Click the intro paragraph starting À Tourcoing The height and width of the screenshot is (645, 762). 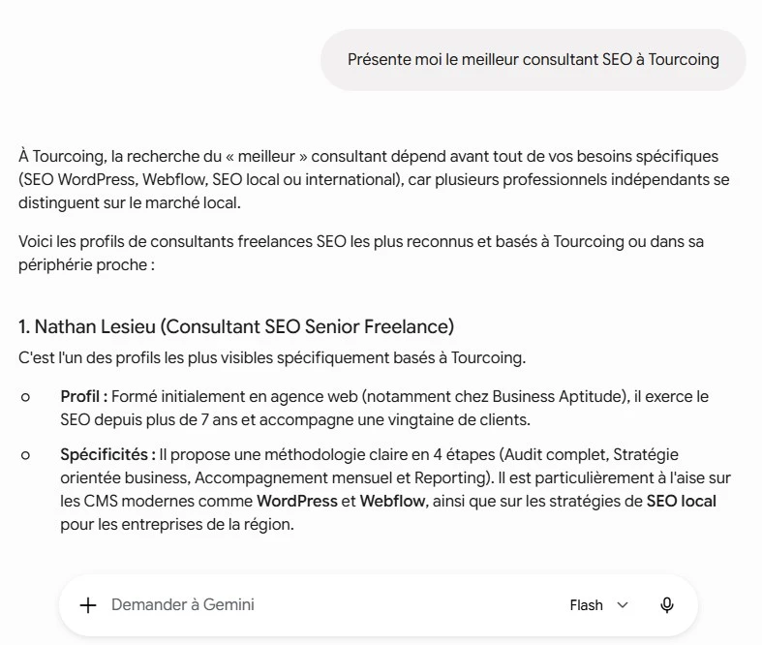[374, 180]
